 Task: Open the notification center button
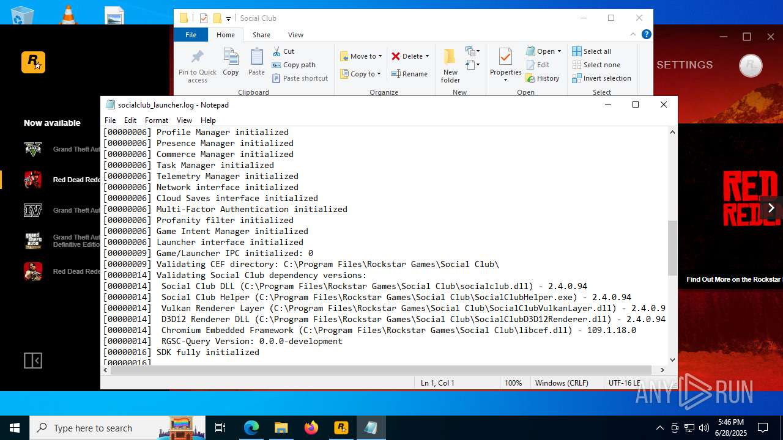(x=763, y=428)
